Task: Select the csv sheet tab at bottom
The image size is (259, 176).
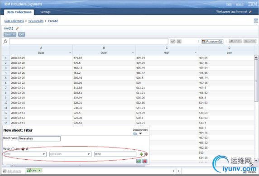Action: (x=34, y=171)
